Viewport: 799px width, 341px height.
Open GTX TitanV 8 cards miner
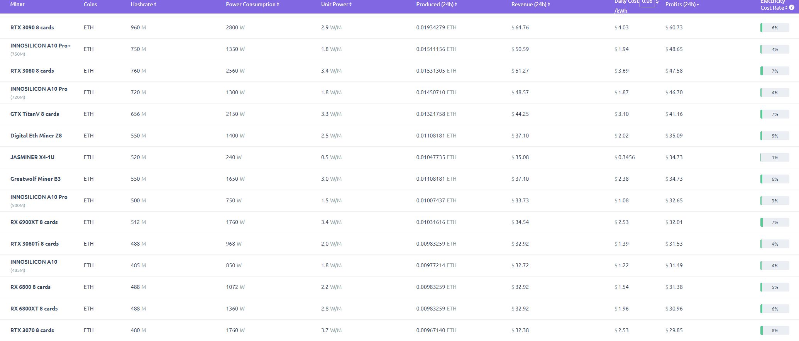pyautogui.click(x=35, y=114)
